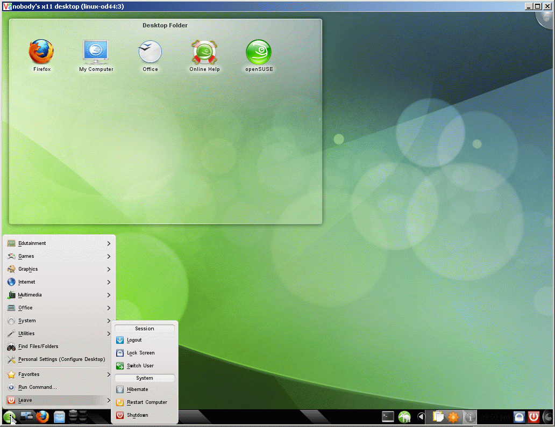555x427 pixels.
Task: Expand the System category arrow
Action: 109,321
